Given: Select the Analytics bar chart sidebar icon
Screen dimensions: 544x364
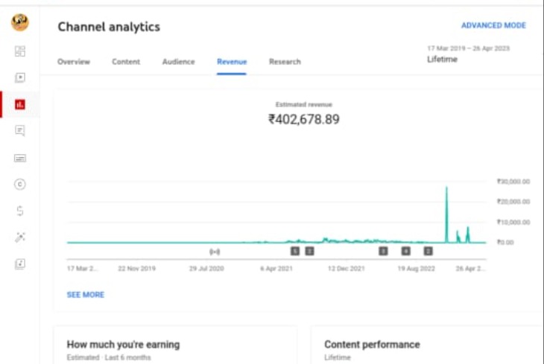Looking at the screenshot, I should tap(20, 104).
